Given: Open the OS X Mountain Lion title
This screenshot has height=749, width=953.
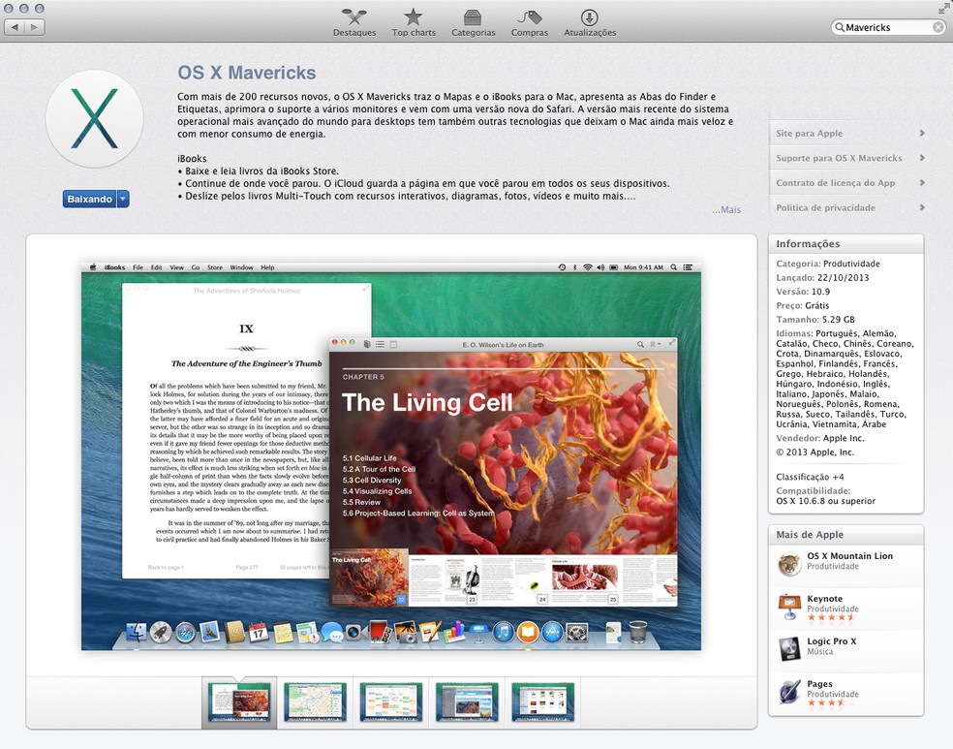Looking at the screenshot, I should pyautogui.click(x=849, y=555).
